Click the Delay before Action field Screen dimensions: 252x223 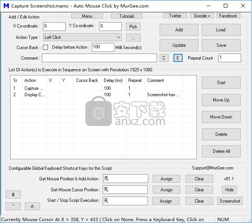[x=103, y=47]
